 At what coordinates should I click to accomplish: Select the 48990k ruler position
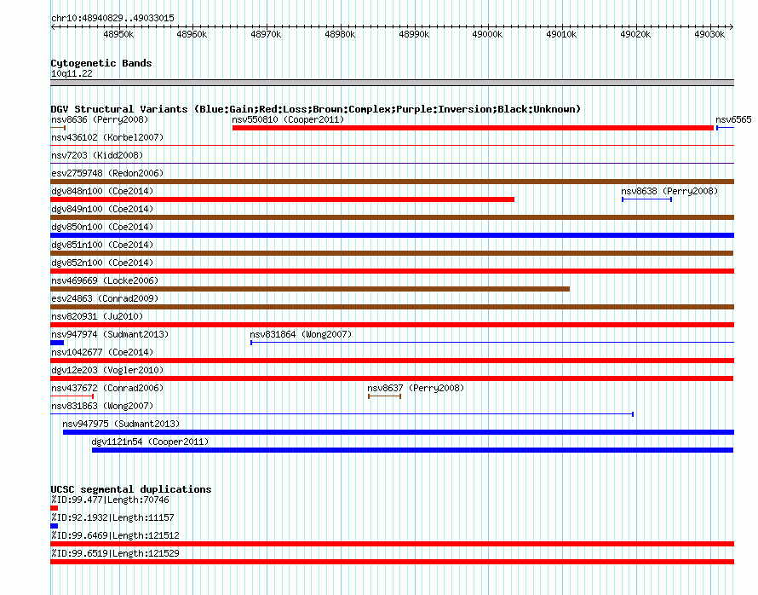pos(414,34)
